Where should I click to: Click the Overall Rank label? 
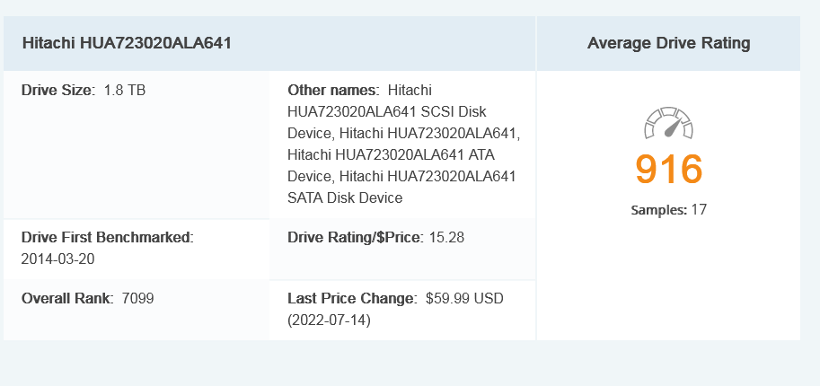pos(67,298)
